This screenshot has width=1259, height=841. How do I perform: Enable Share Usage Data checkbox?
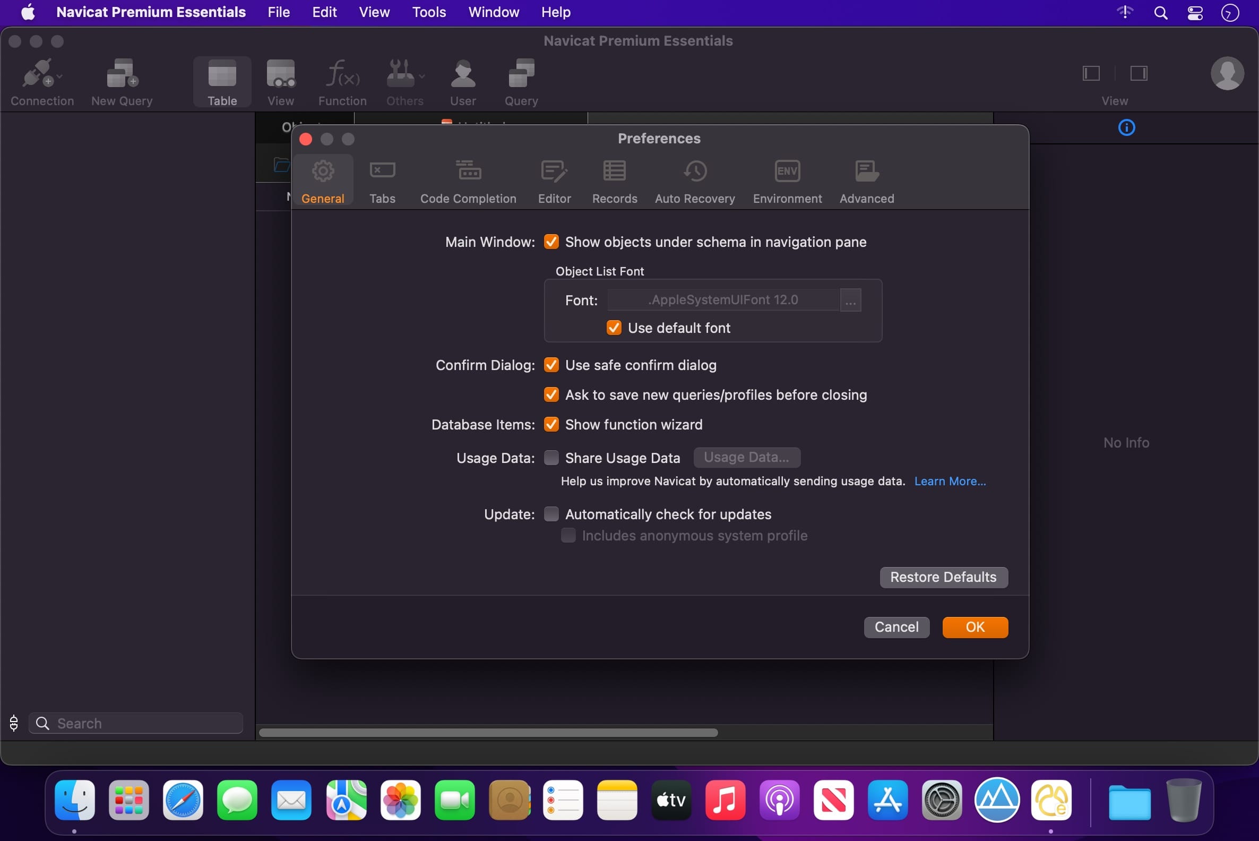click(x=551, y=458)
